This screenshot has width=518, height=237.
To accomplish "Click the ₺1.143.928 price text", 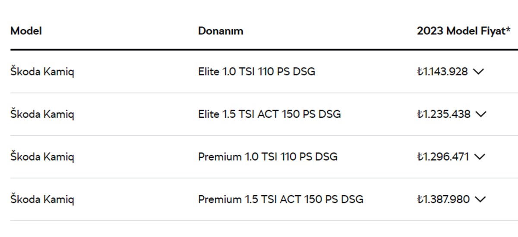I will coord(442,72).
